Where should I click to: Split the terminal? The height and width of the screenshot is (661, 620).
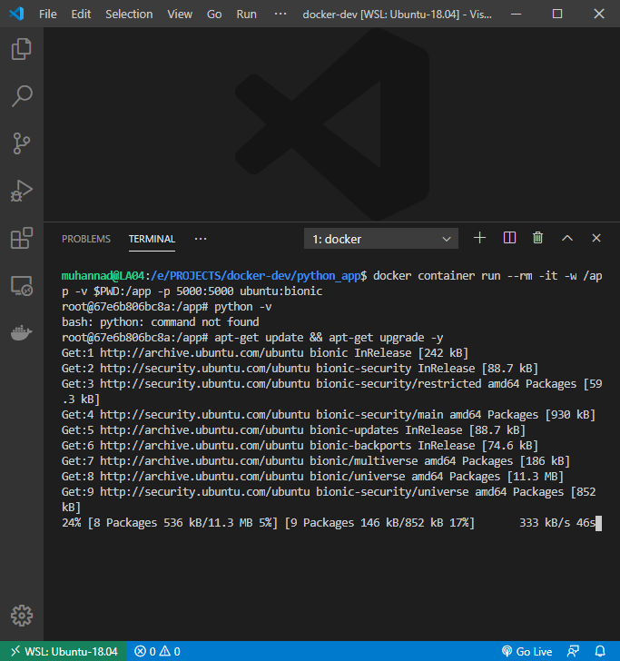(509, 238)
